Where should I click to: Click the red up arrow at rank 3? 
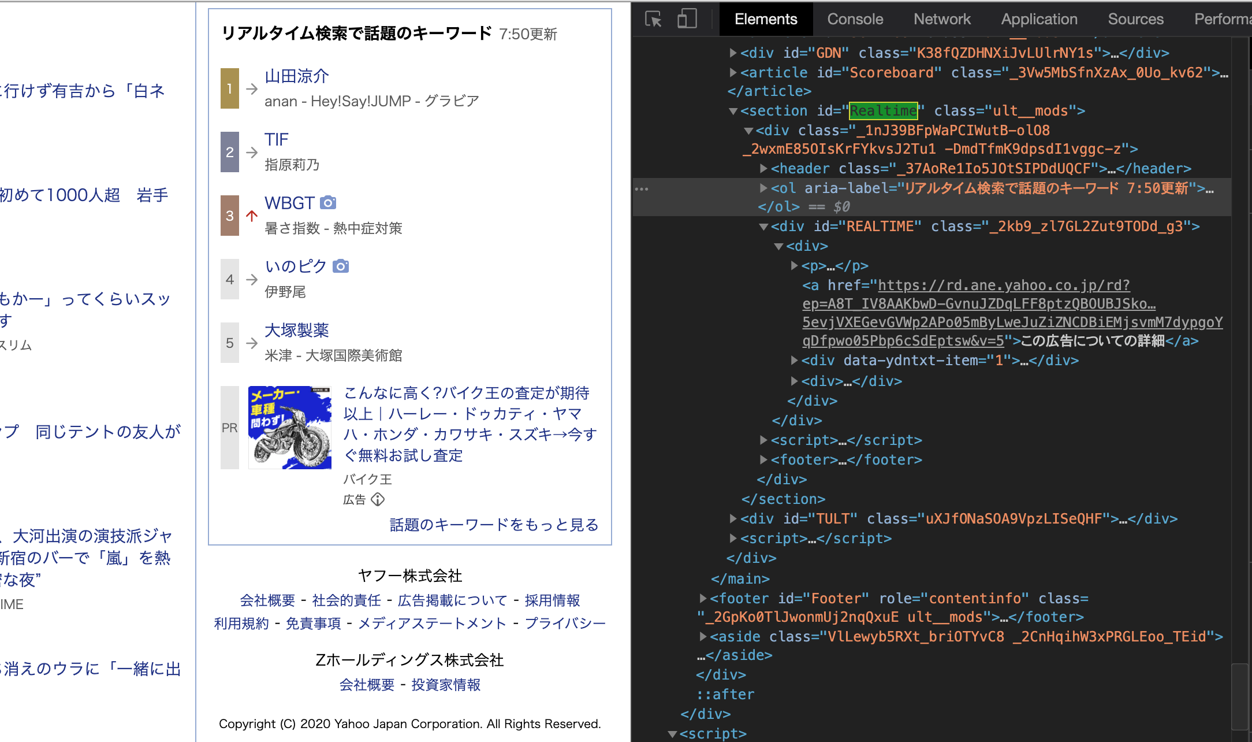point(252,216)
